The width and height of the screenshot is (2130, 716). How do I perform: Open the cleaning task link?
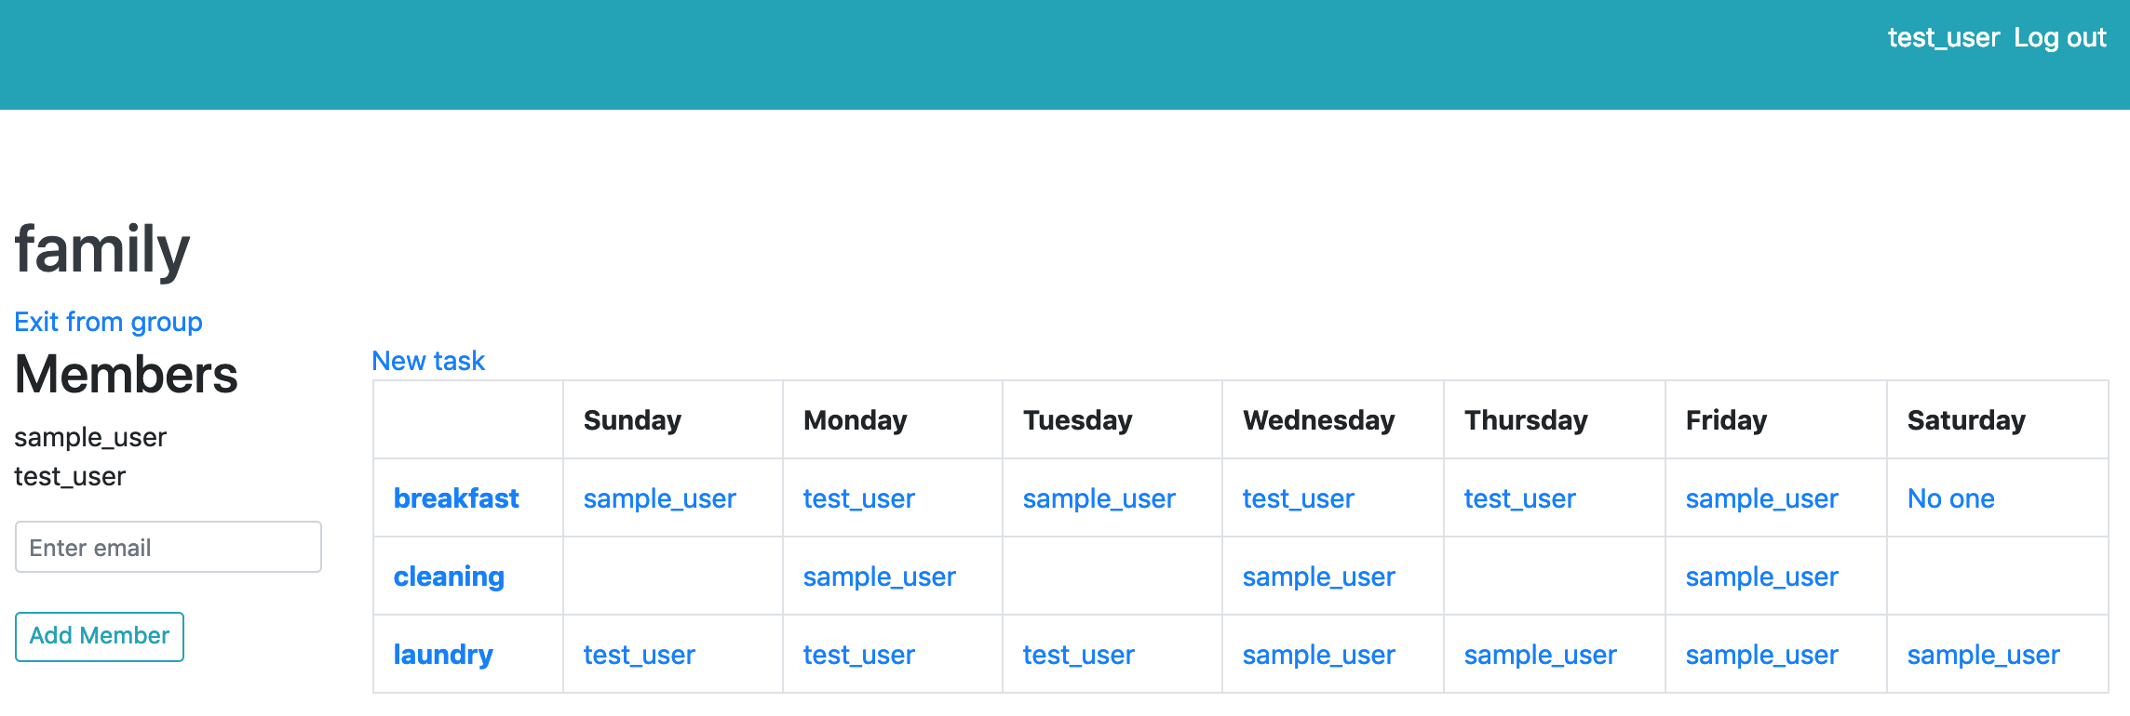pos(449,577)
